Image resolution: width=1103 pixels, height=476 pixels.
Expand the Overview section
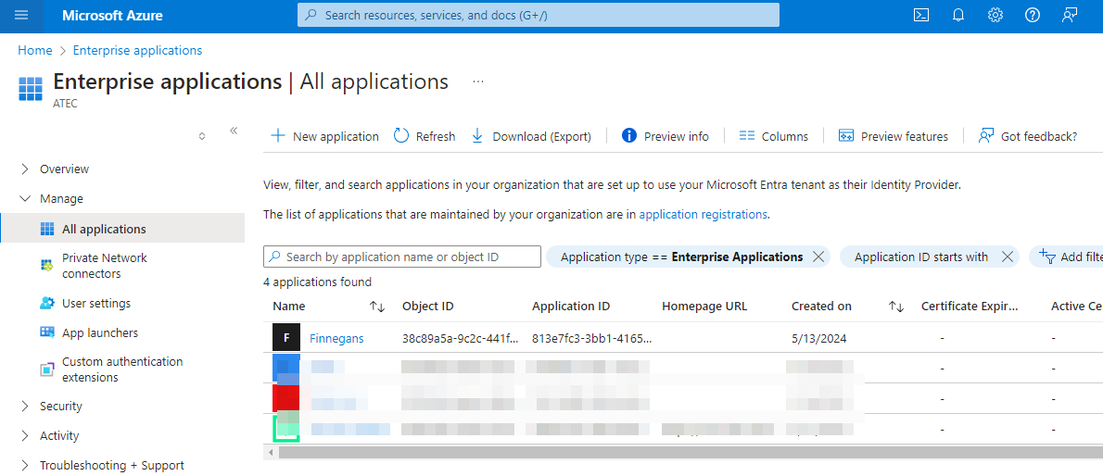(x=64, y=169)
